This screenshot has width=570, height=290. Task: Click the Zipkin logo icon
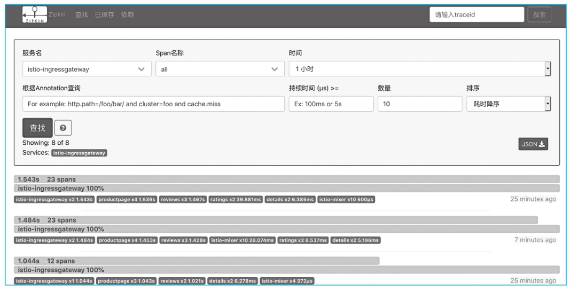34,14
